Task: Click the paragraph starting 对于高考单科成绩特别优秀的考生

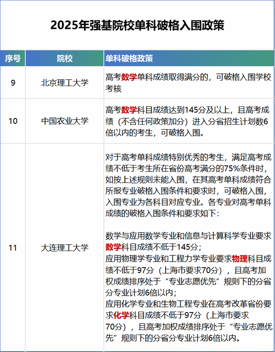Action: (x=189, y=185)
